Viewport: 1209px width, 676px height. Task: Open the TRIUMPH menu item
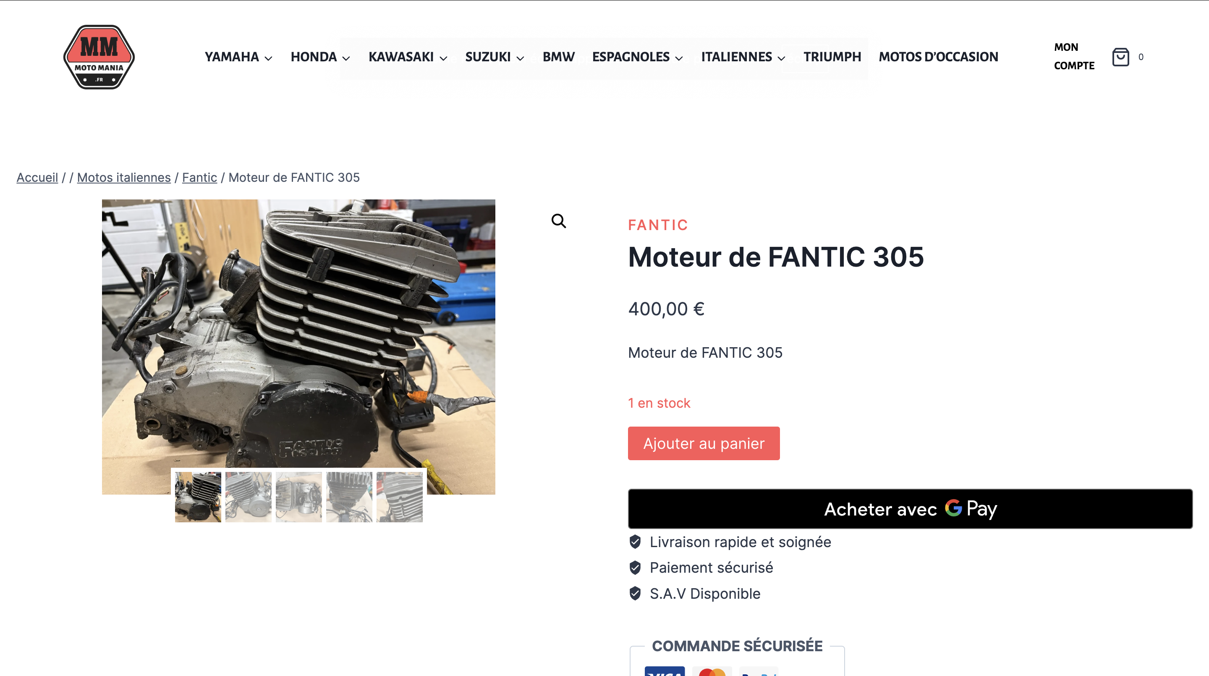[x=832, y=57]
